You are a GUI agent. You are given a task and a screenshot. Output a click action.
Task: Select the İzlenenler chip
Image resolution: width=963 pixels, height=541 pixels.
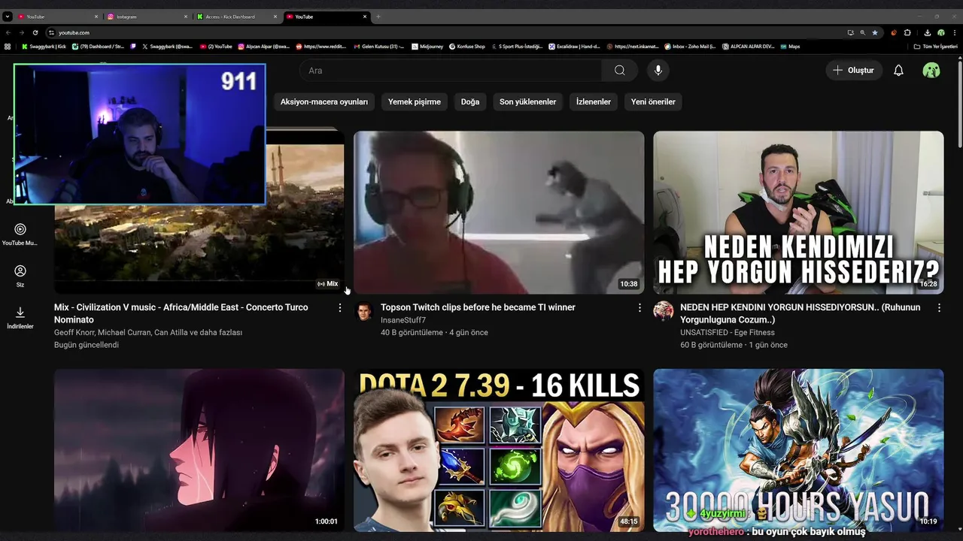point(594,101)
